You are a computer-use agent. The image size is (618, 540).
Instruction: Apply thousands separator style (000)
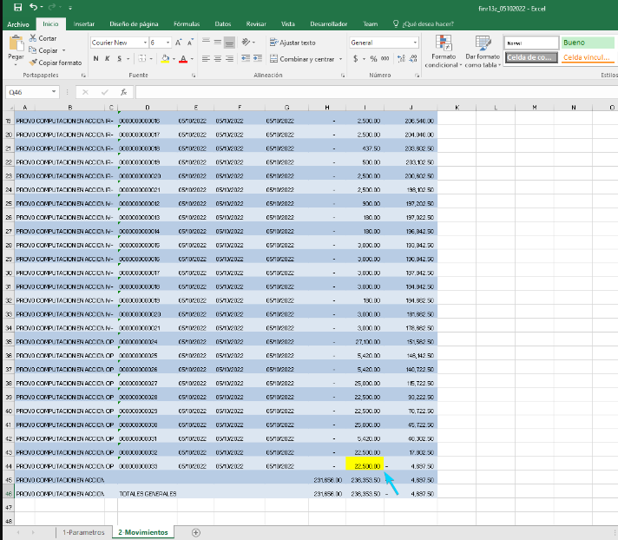tap(385, 59)
